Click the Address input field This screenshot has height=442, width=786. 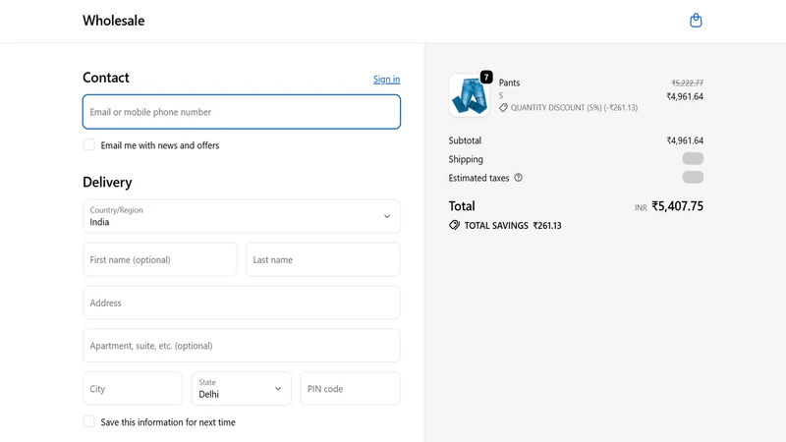tap(241, 303)
